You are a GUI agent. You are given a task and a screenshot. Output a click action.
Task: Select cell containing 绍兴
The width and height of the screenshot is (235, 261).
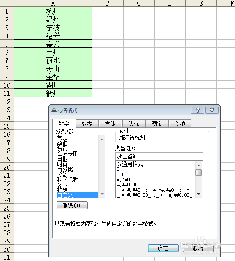click(53, 35)
